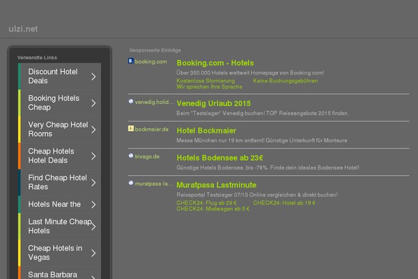Click the trivago.de display URL
The width and height of the screenshot is (418, 279).
[x=147, y=157]
